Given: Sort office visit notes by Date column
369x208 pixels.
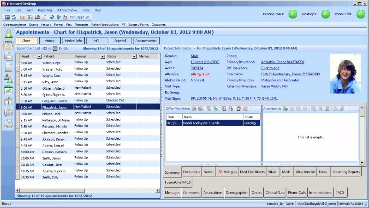Looking at the screenshot, I should pos(171,117).
